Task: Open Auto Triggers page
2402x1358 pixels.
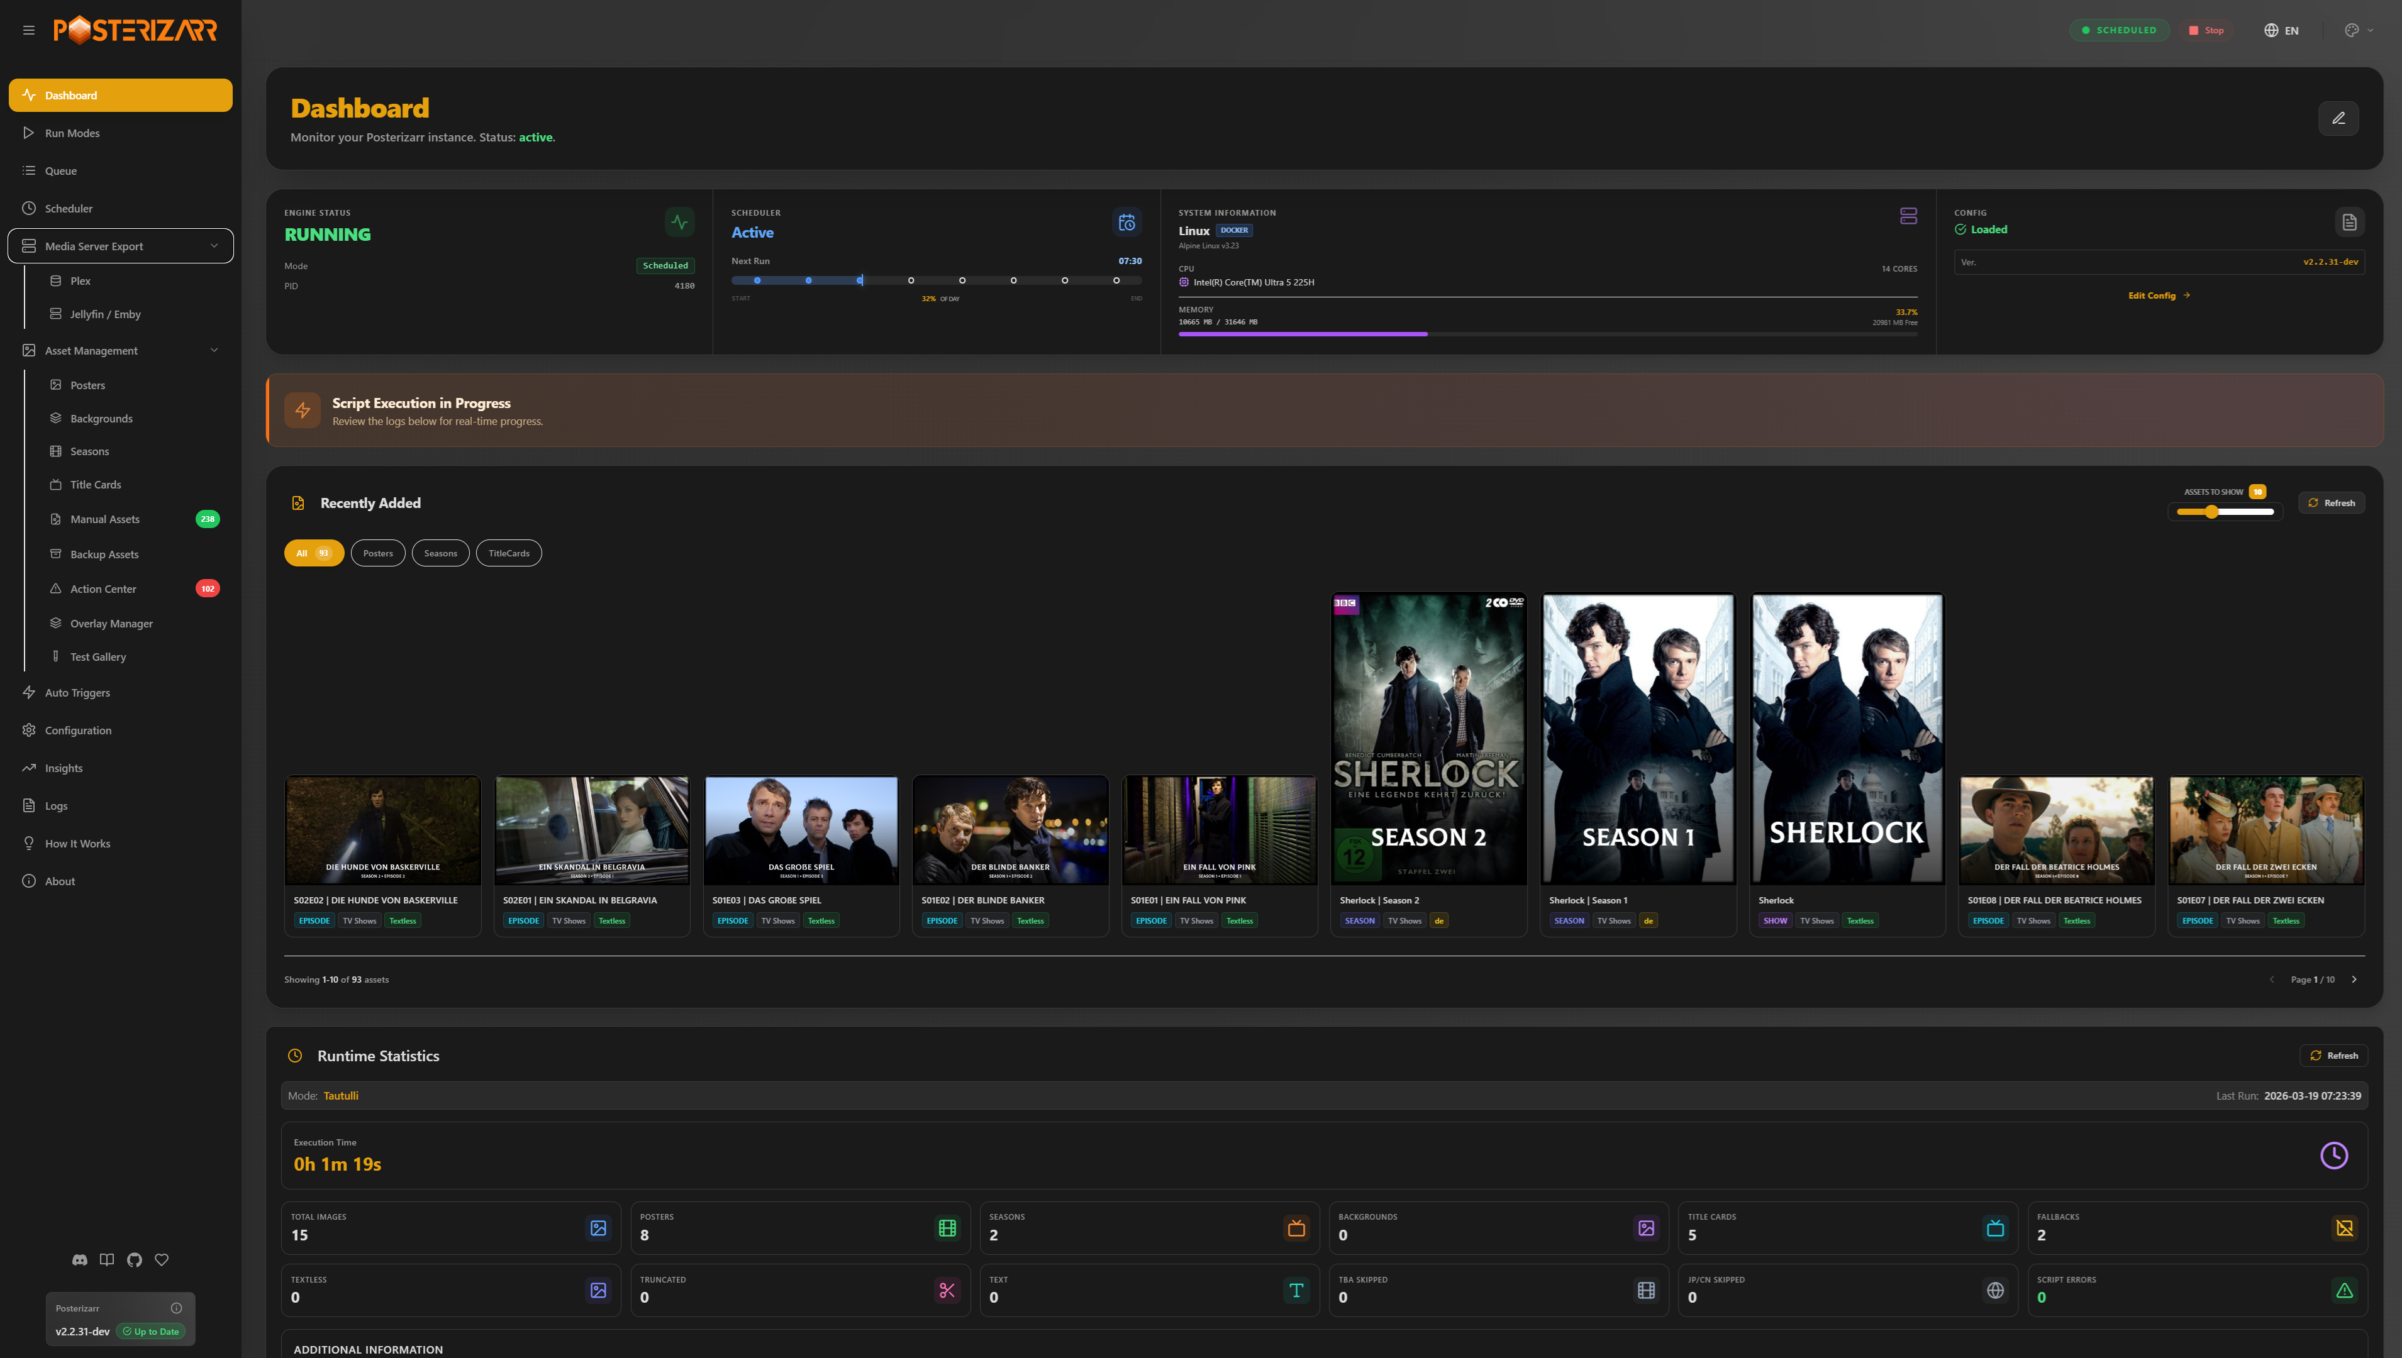Action: coord(120,693)
